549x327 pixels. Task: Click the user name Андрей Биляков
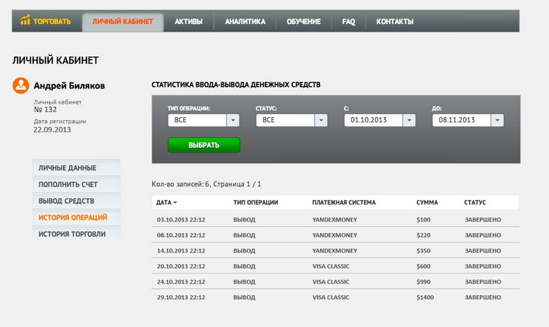69,86
